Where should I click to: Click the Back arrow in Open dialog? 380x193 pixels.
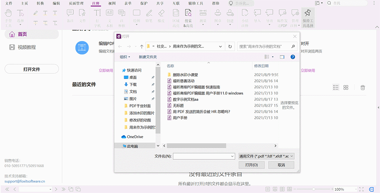[120, 46]
